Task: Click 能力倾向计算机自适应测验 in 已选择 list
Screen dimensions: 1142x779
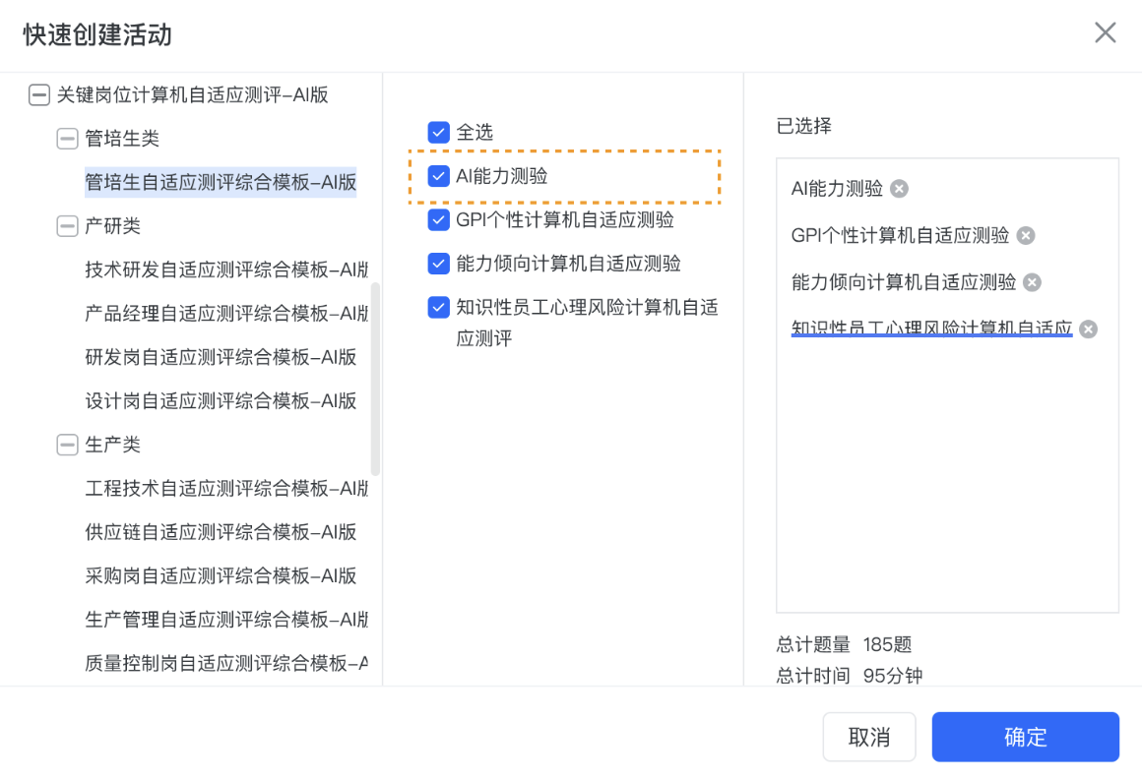Action: (903, 282)
